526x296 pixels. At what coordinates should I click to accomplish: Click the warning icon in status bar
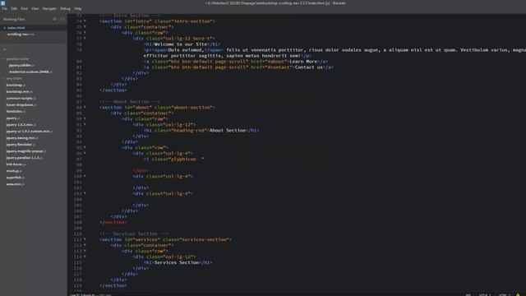click(x=518, y=294)
